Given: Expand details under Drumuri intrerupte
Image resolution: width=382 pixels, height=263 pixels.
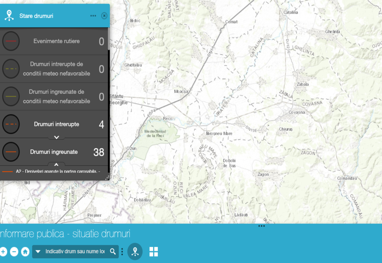Looking at the screenshot, I should pyautogui.click(x=56, y=136).
